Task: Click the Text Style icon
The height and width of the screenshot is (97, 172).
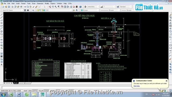Action: tap(85, 7)
